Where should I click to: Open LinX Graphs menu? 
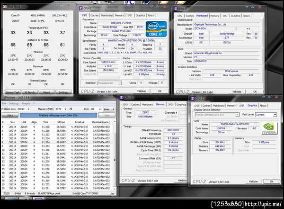pyautogui.click(x=26, y=103)
